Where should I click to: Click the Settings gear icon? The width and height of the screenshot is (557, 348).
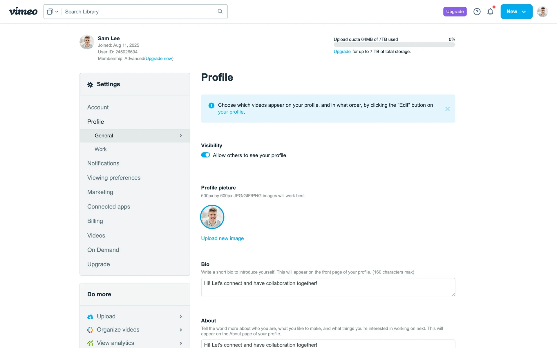[x=90, y=84]
